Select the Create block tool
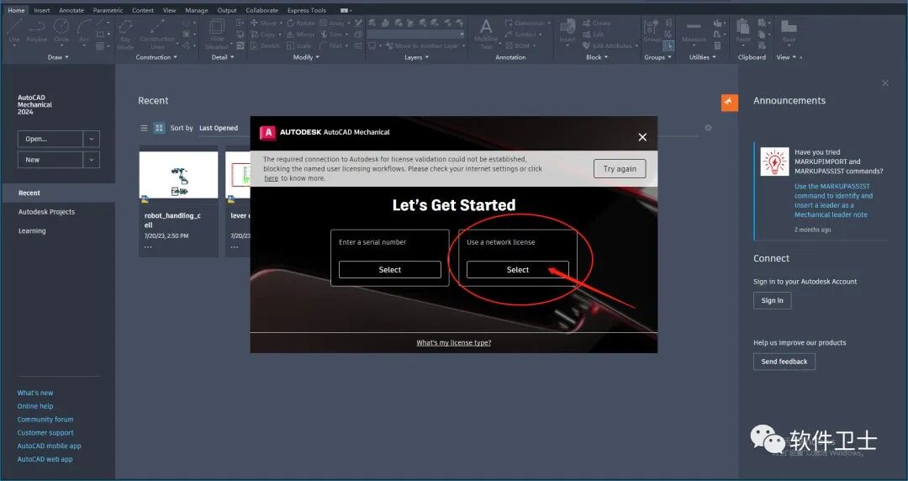This screenshot has width=908, height=481. pos(597,24)
